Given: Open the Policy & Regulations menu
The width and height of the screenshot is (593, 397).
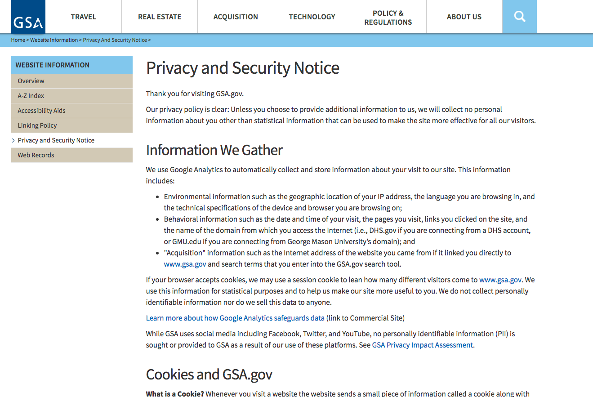Looking at the screenshot, I should coord(388,18).
